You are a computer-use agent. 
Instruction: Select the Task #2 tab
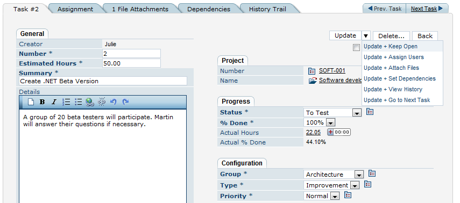(26, 9)
